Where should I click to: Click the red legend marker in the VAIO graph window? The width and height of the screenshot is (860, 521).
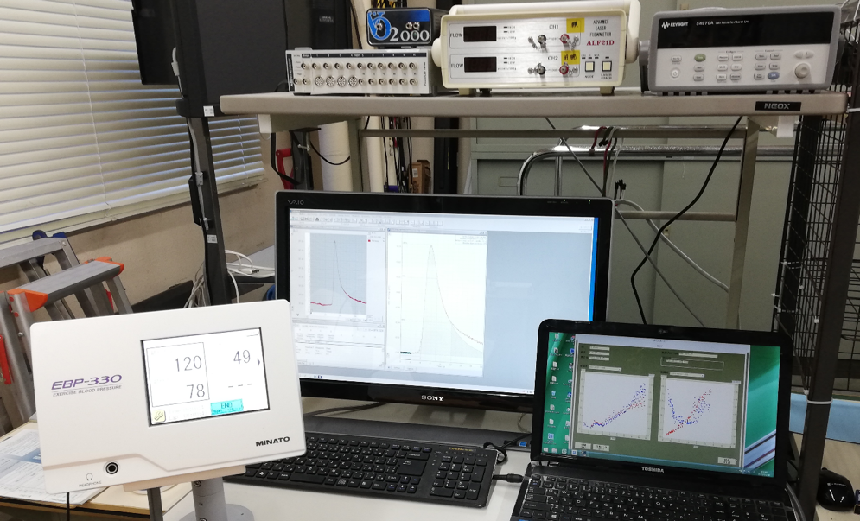click(370, 240)
